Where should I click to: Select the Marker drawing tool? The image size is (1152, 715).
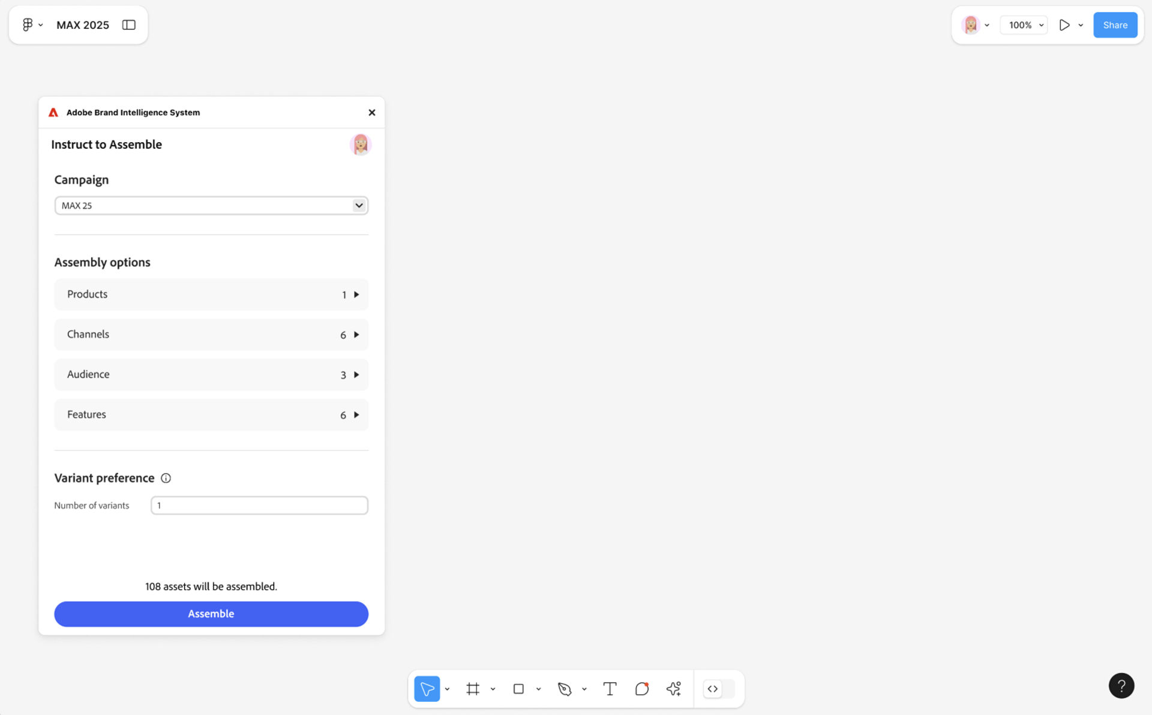(x=641, y=689)
